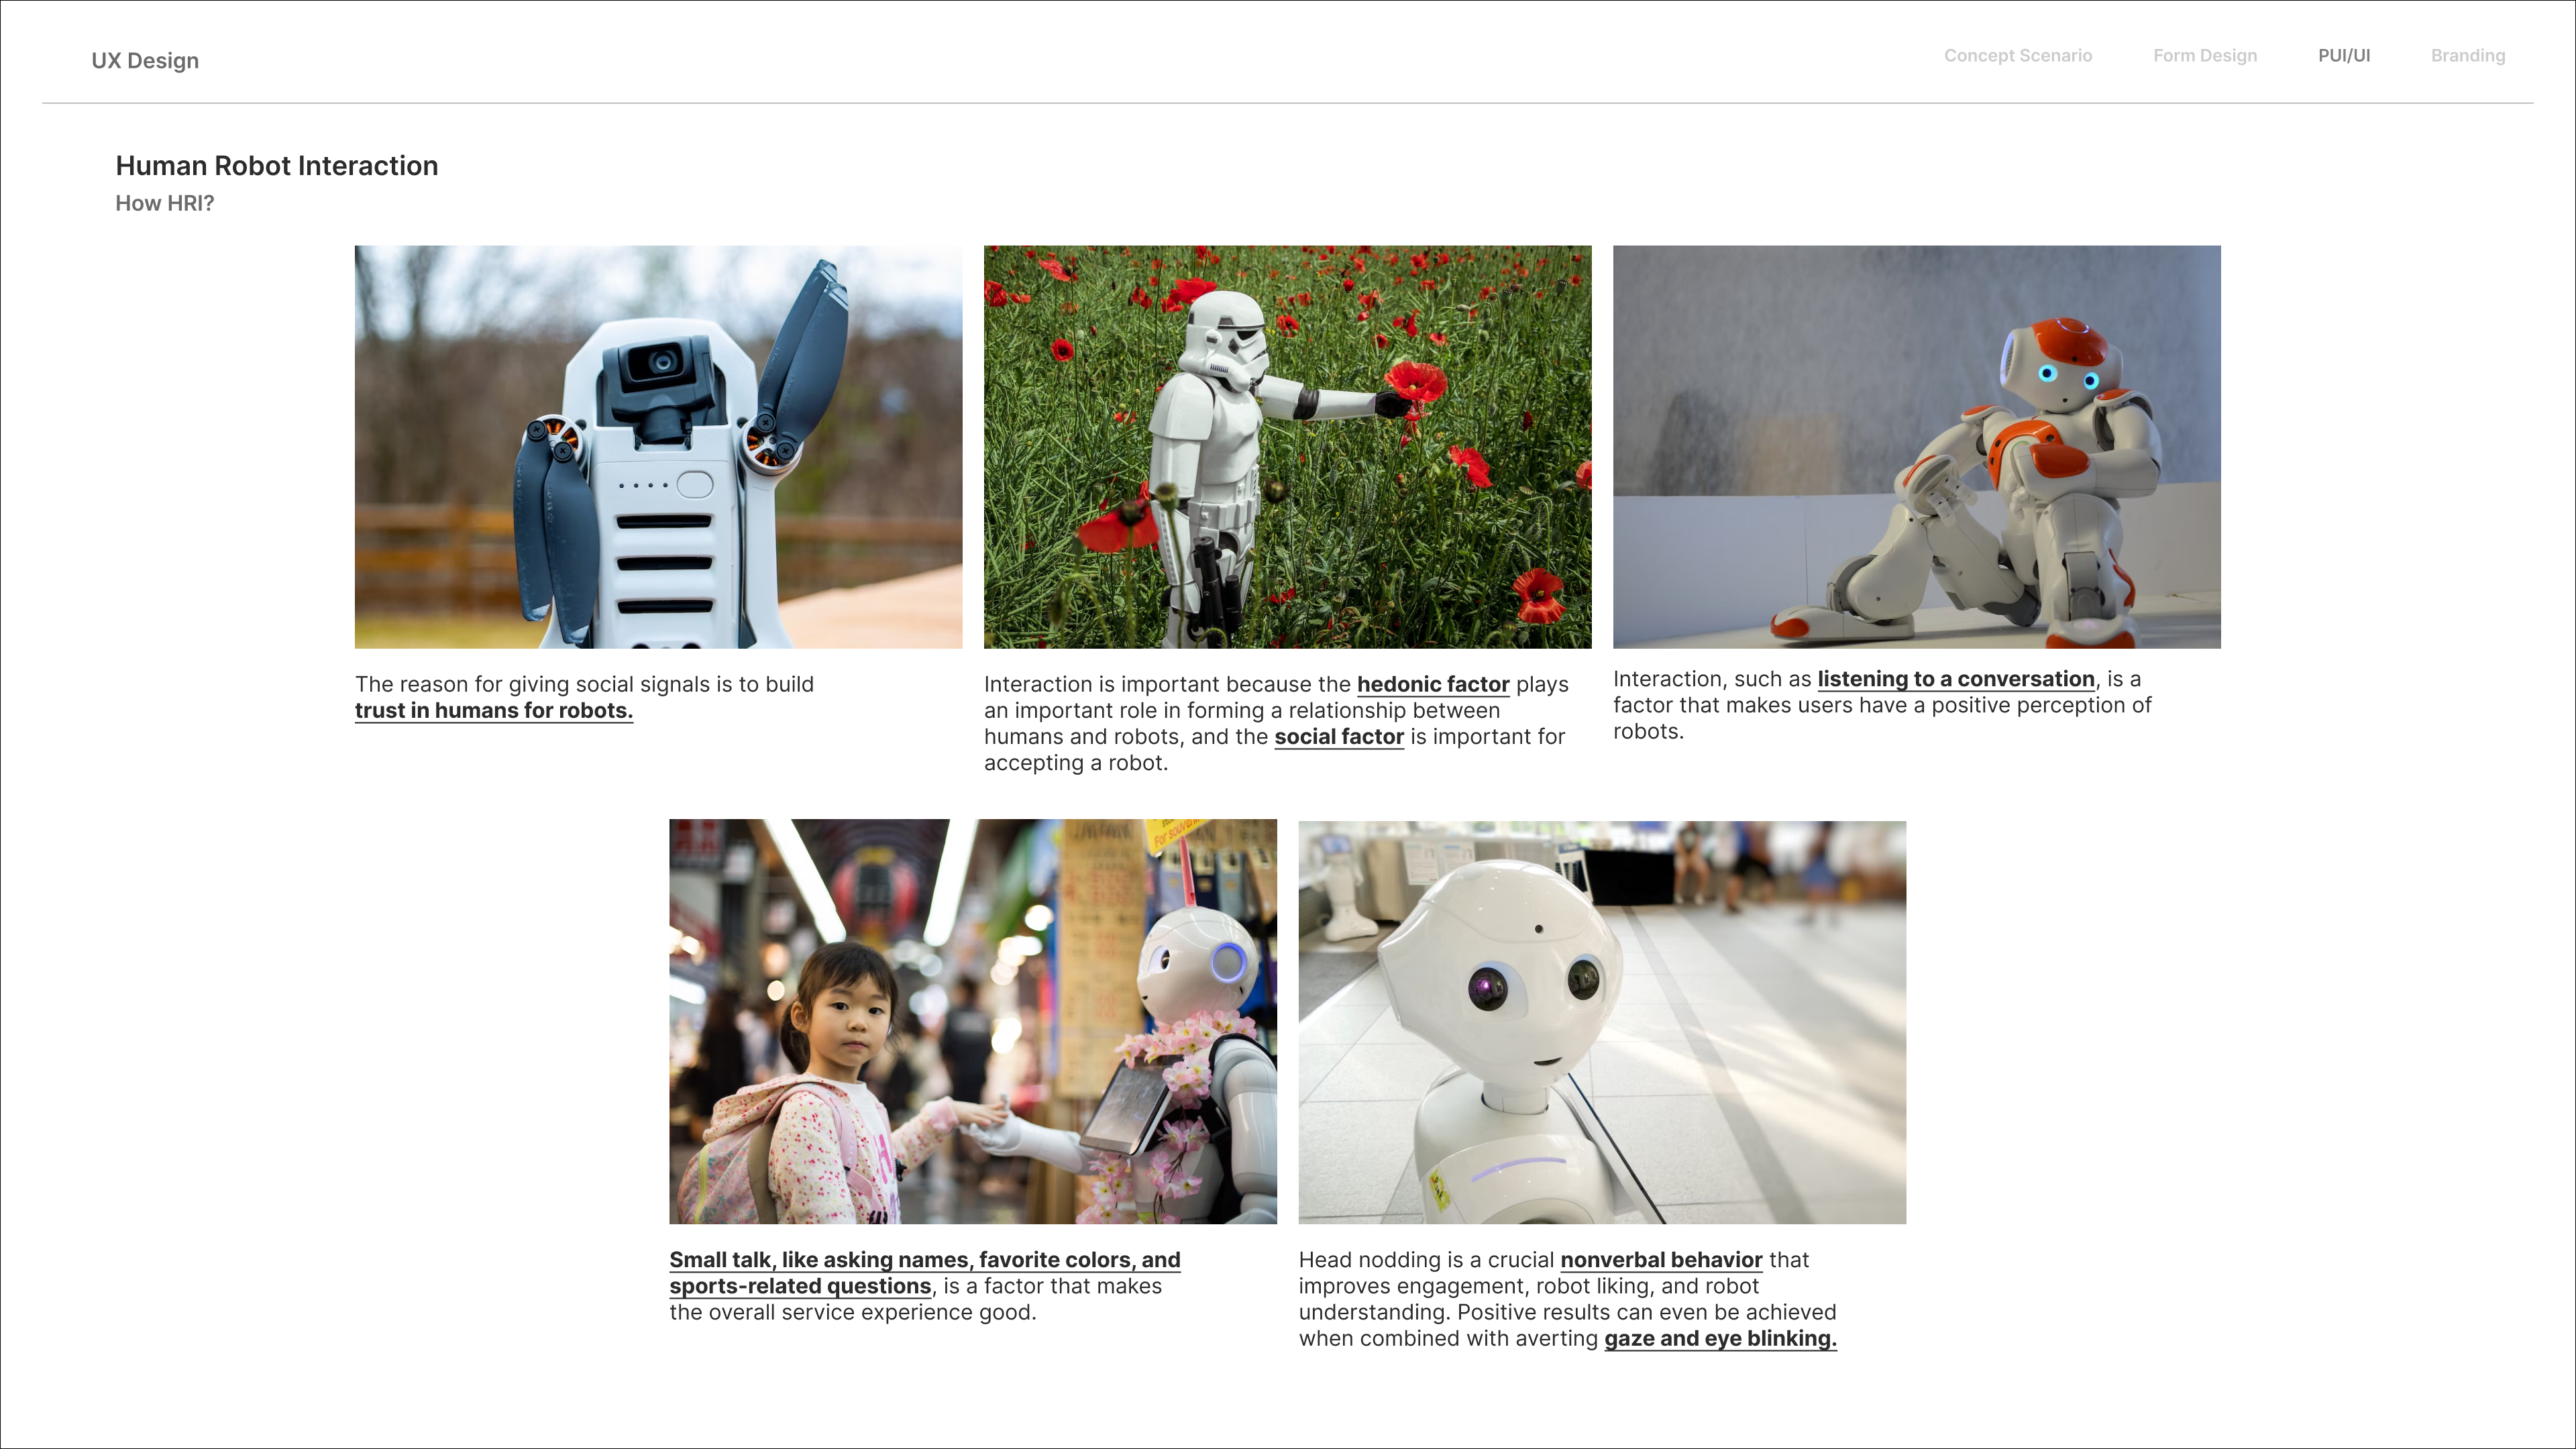Click 'factor that makes users have a positive perception' line
This screenshot has width=2576, height=1449.
(1882, 706)
